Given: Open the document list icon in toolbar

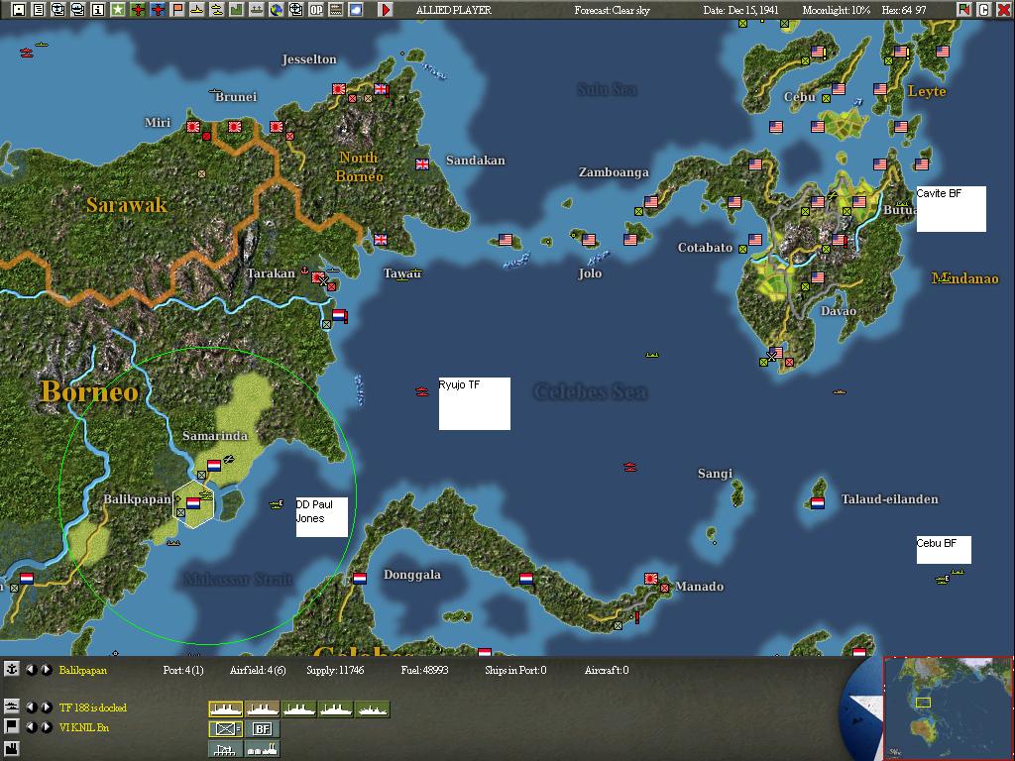Looking at the screenshot, I should pyautogui.click(x=39, y=10).
